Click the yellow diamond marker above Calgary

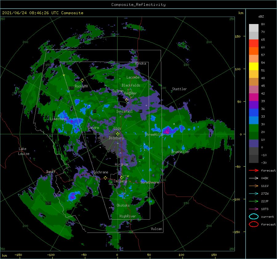tap(122, 177)
